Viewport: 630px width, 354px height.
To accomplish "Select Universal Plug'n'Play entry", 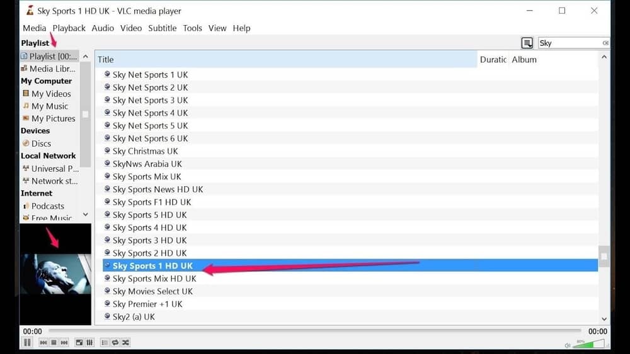I will (49, 169).
